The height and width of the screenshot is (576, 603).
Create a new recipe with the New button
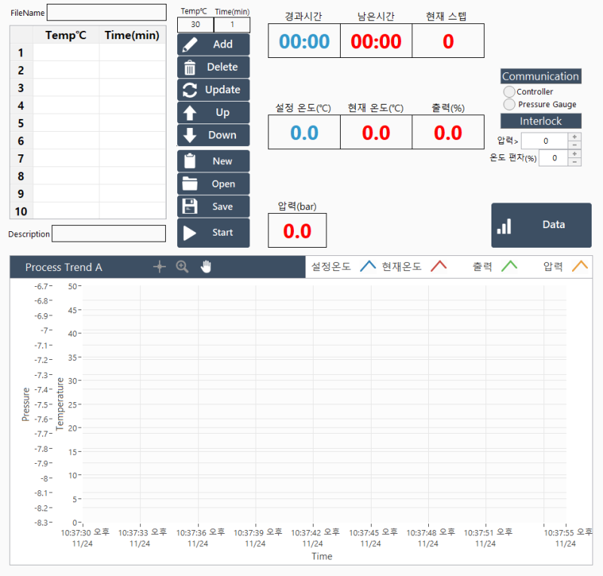point(213,161)
